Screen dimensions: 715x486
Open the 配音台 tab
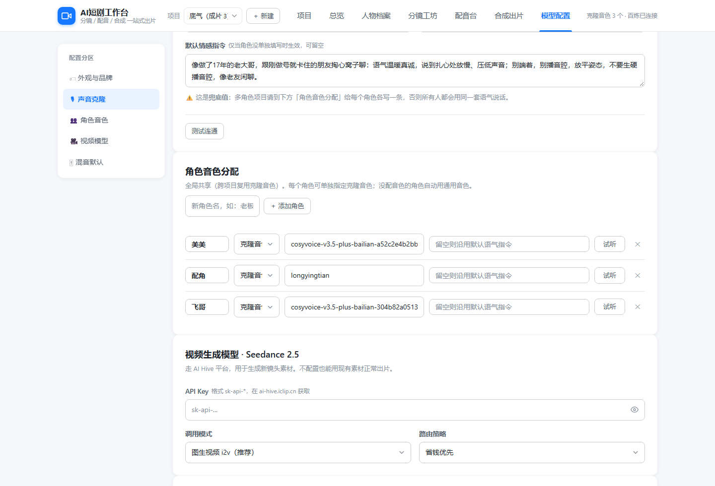point(466,16)
